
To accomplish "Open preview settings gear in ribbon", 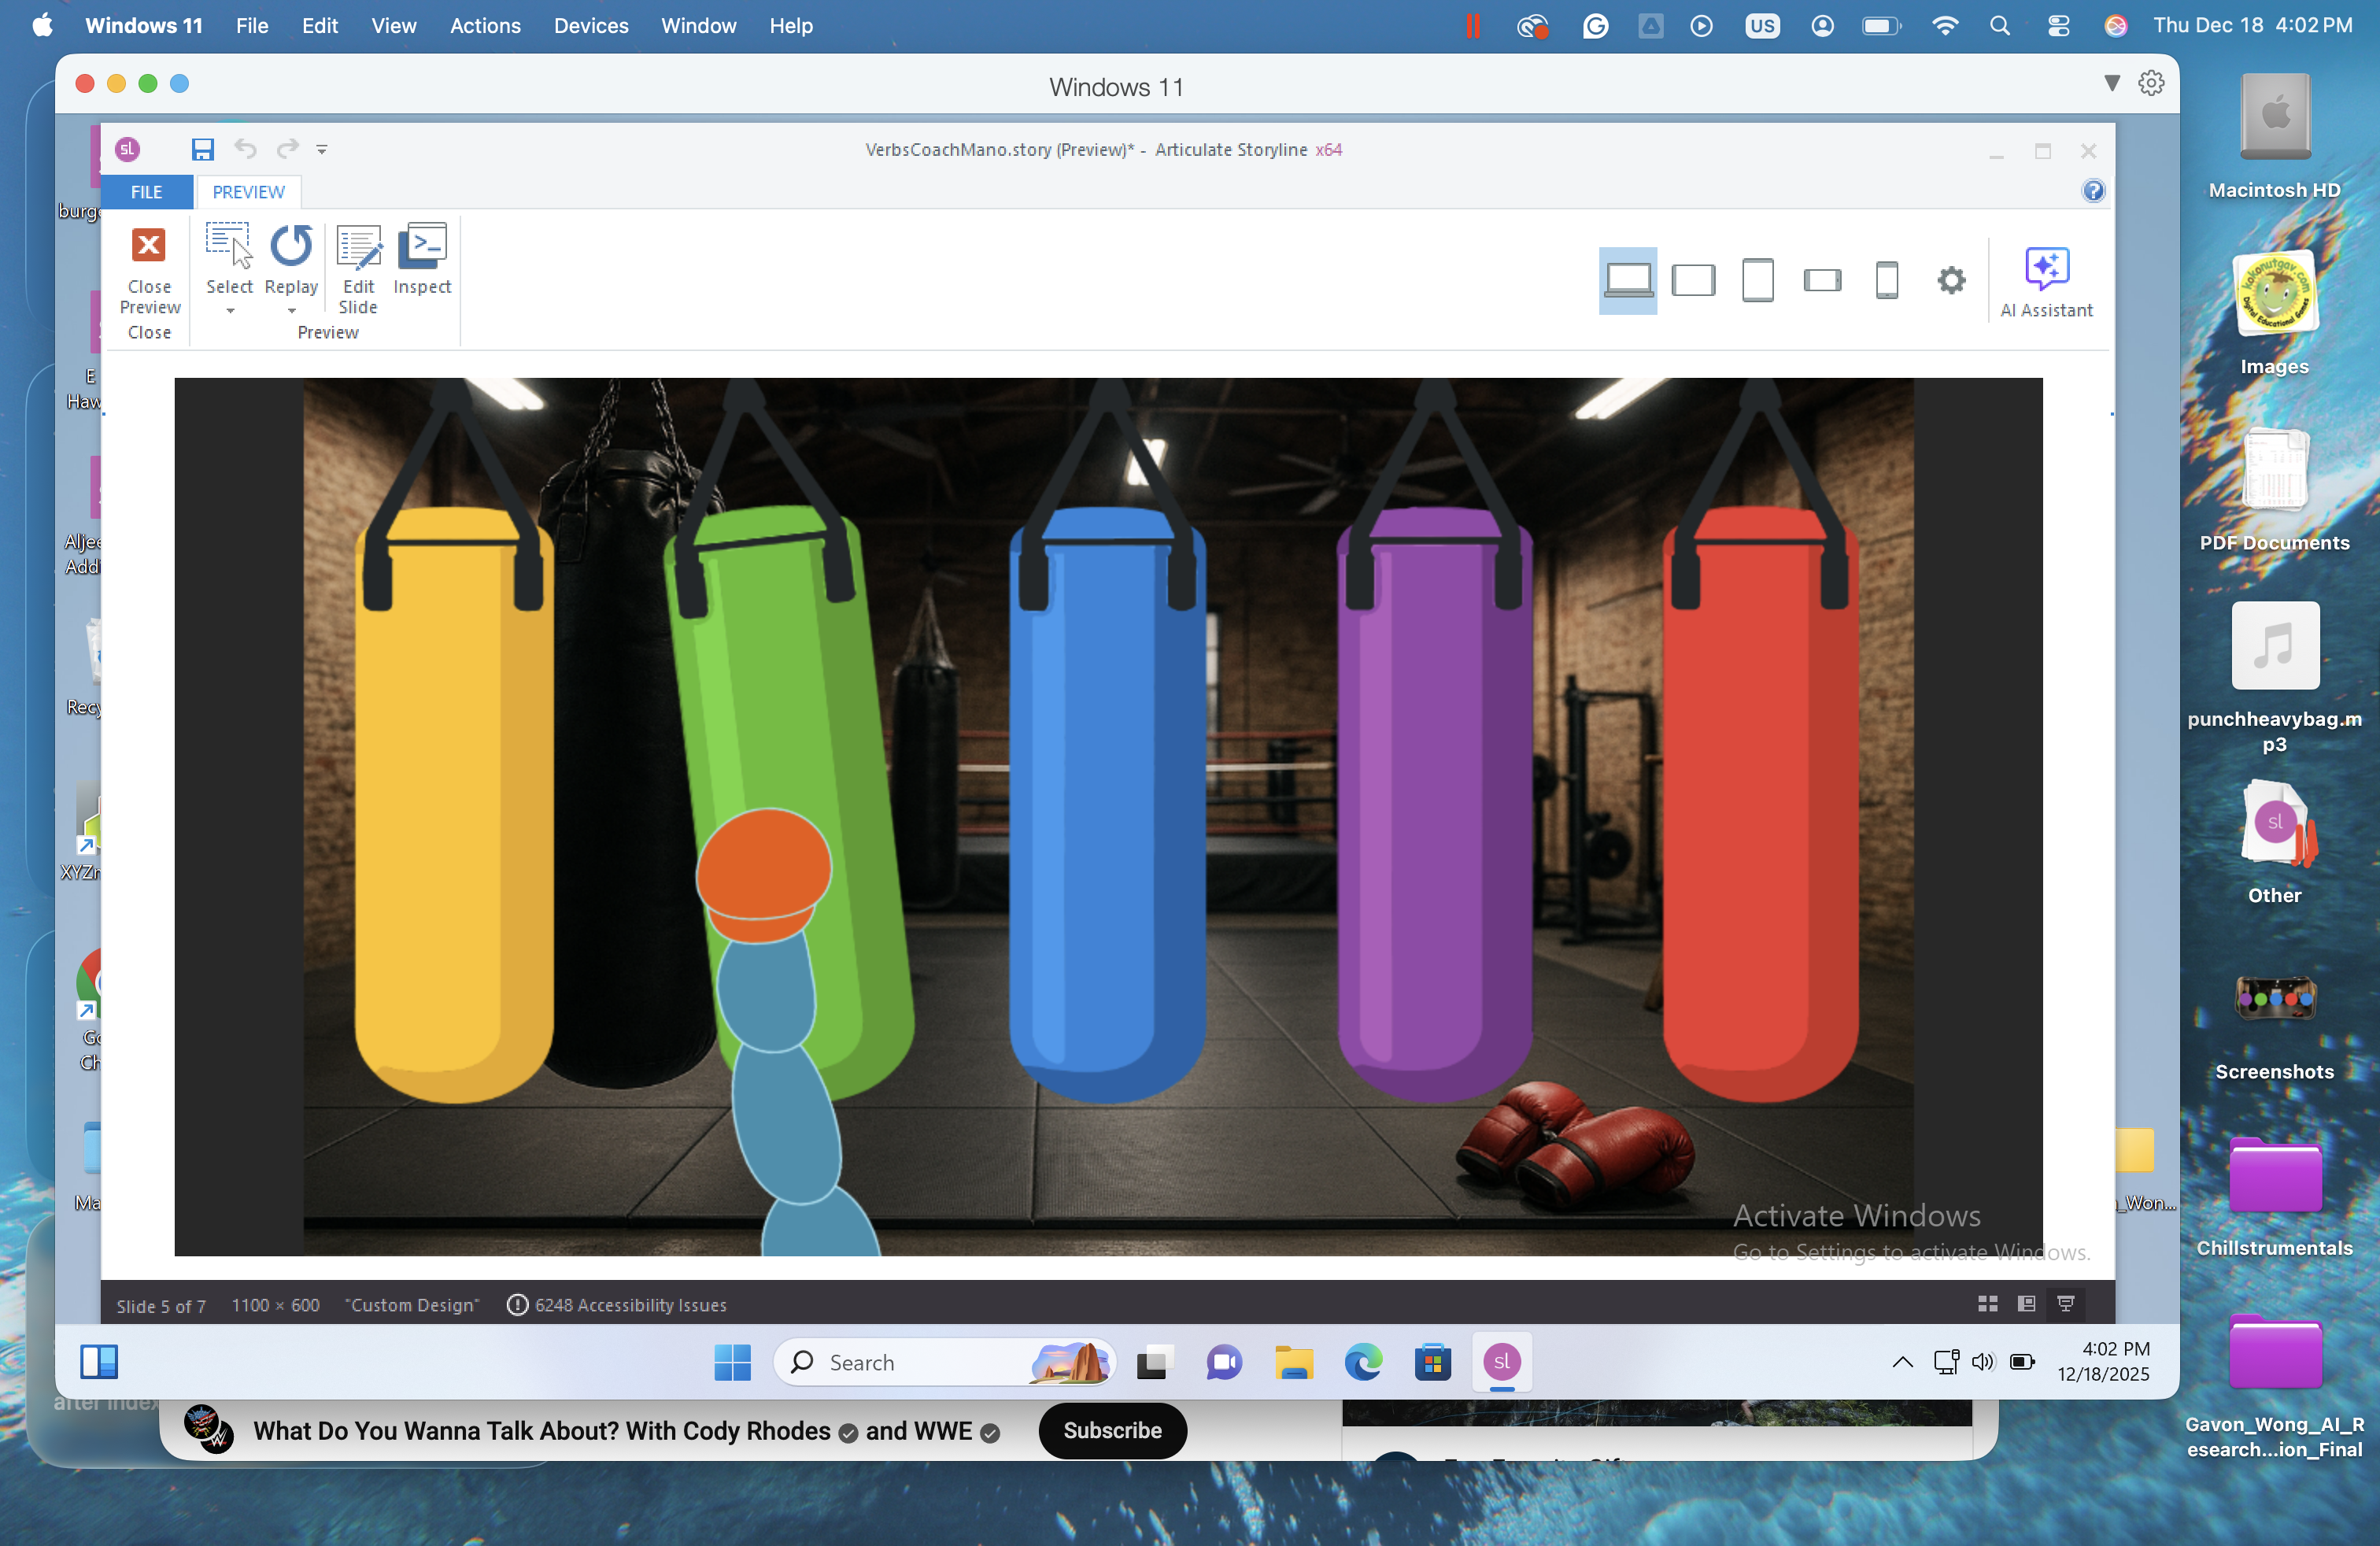I will 1951,280.
